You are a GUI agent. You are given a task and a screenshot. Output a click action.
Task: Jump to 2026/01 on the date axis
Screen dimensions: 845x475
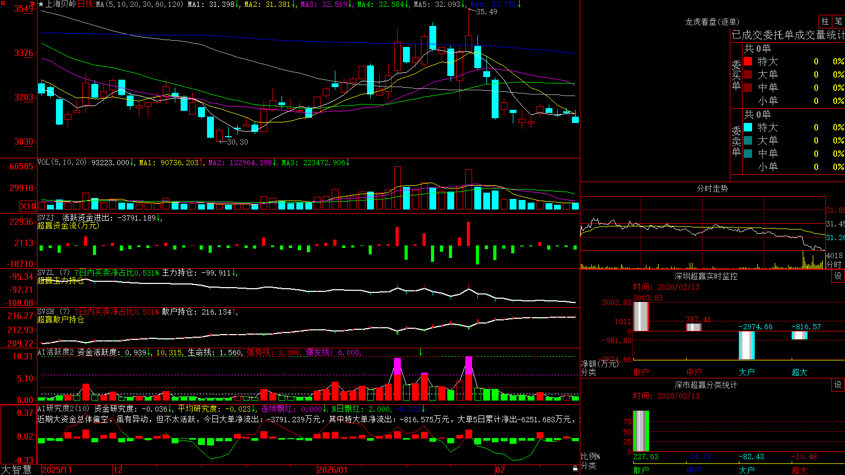pos(332,470)
